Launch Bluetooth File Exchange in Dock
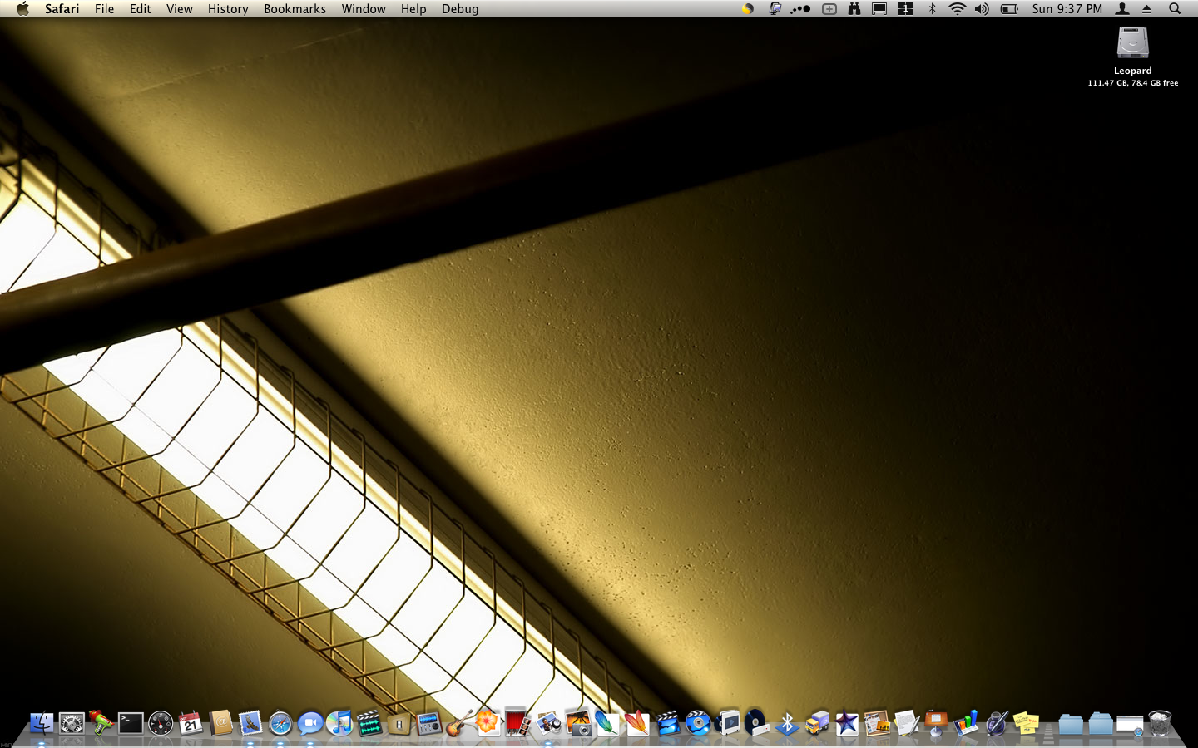1198x748 pixels. pos(787,723)
